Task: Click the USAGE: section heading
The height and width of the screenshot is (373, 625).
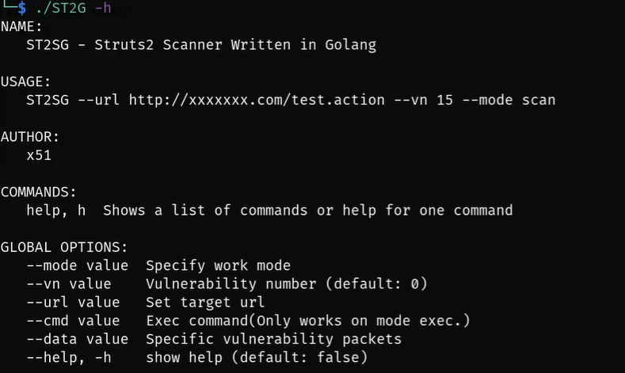Action: pyautogui.click(x=25, y=82)
